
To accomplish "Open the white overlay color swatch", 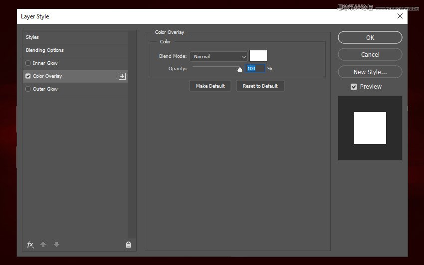I will [258, 56].
